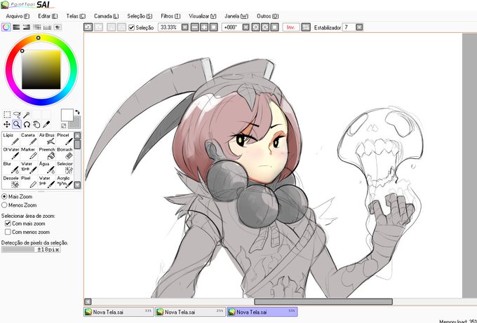Select the move tool
This screenshot has width=477, height=323.
(7, 124)
